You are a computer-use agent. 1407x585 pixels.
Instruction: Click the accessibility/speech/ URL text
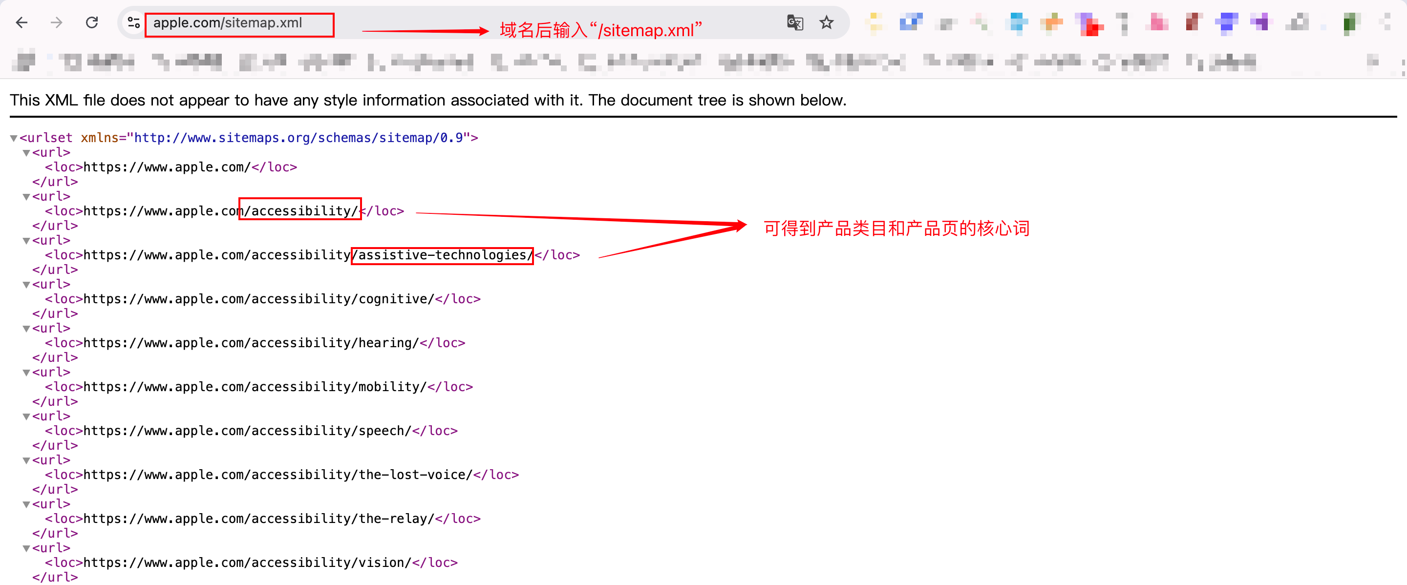[247, 431]
